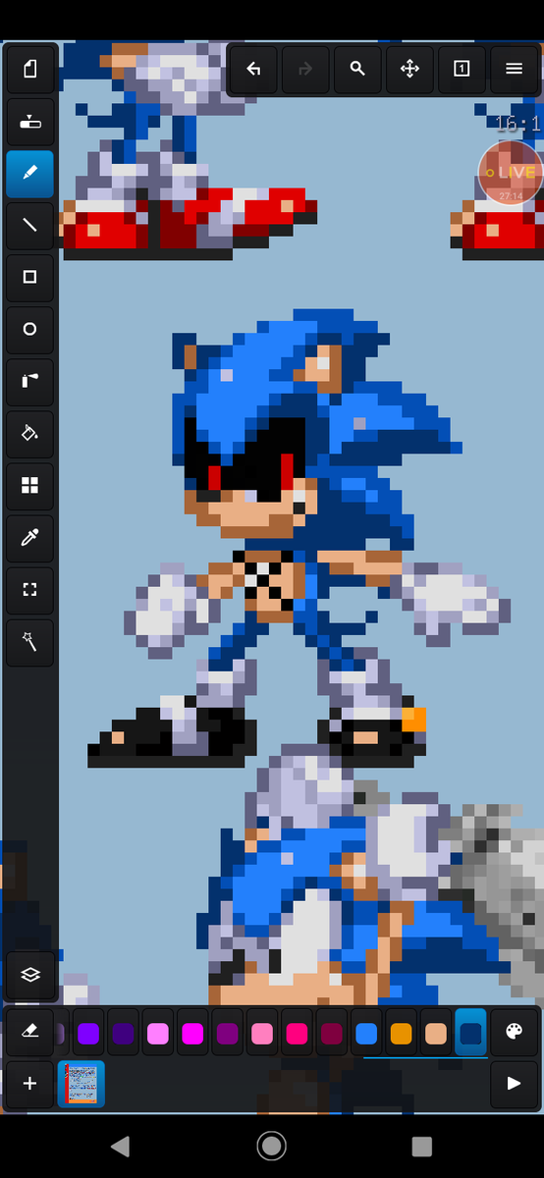This screenshot has width=544, height=1178.
Task: Pick the bright magenta color swatch
Action: (x=192, y=1033)
